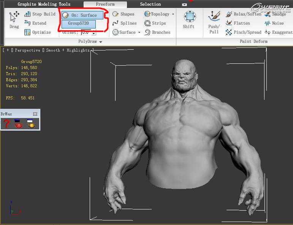Viewport: 293px width, 225px height.
Task: Activate the Shift tool
Action: [x=189, y=20]
